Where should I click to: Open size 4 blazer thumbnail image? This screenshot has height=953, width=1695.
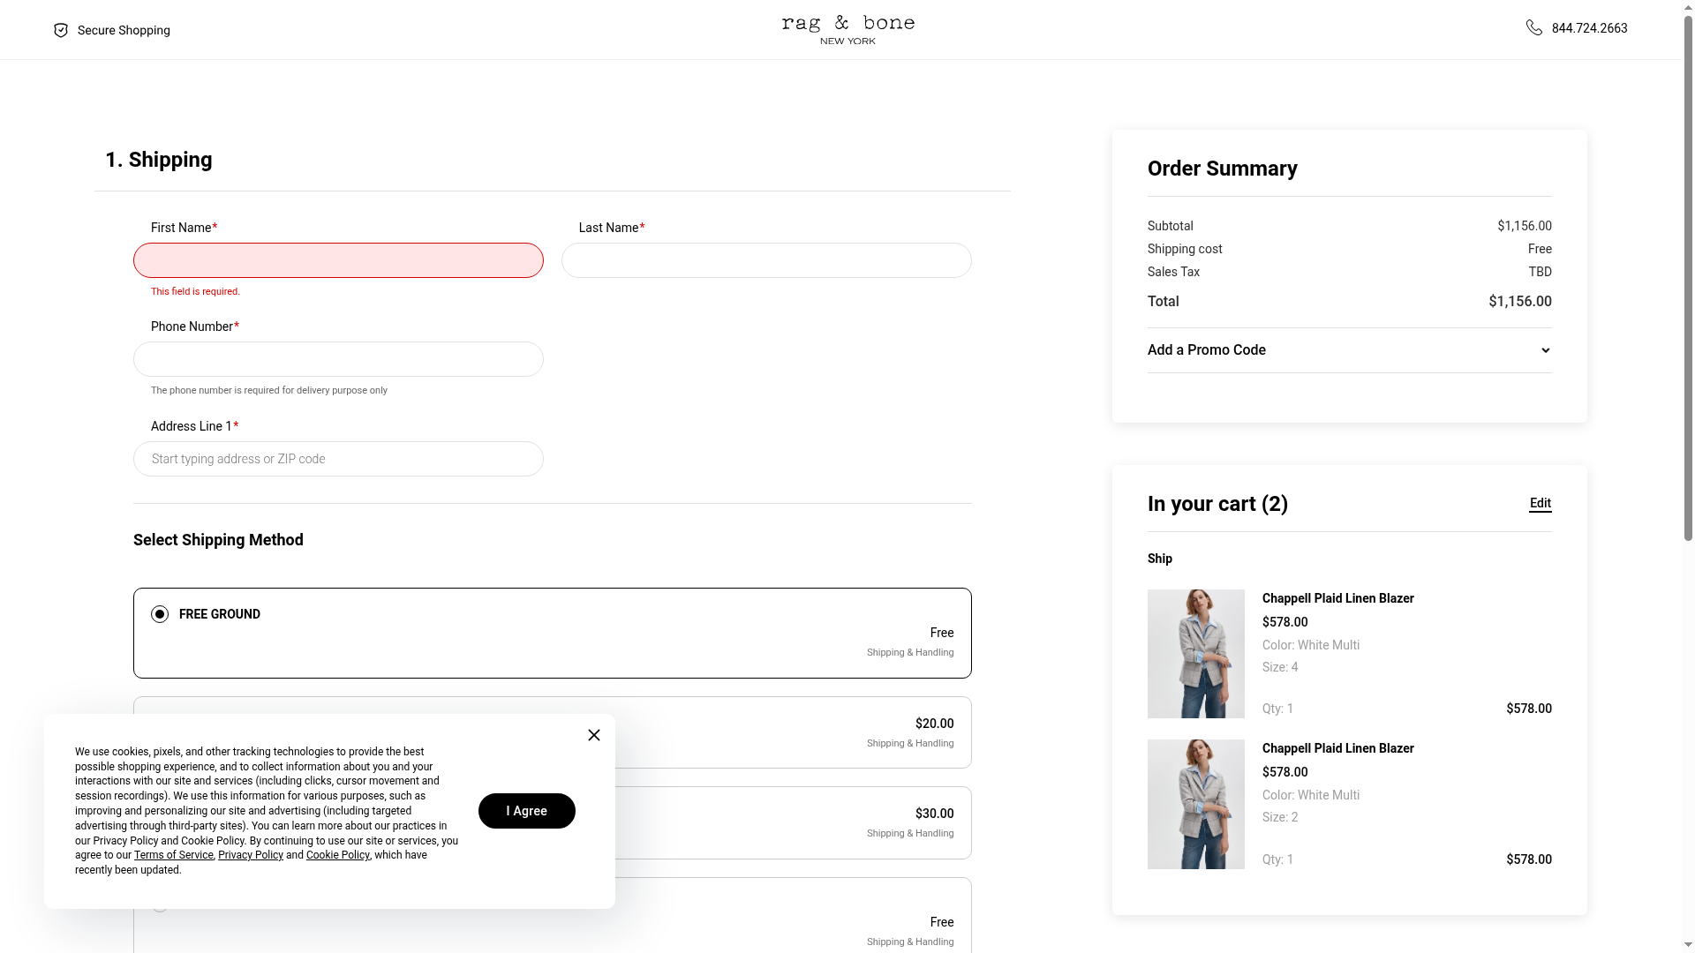tap(1195, 654)
